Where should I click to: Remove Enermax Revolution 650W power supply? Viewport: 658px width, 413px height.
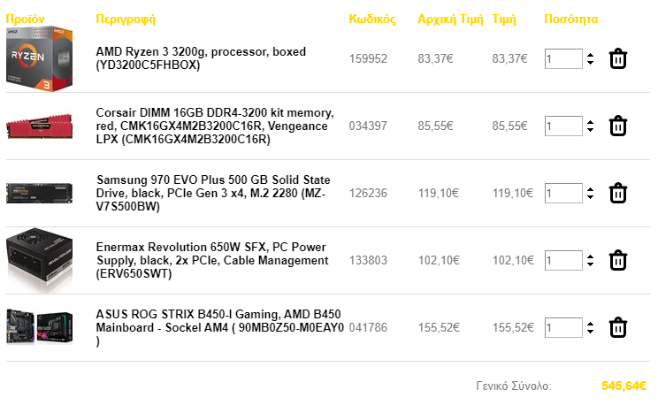click(x=617, y=260)
